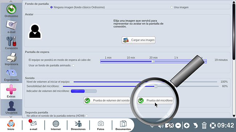Image resolution: width=236 pixels, height=132 pixels.
Task: Click the 09:42 clock
Action: [225, 125]
